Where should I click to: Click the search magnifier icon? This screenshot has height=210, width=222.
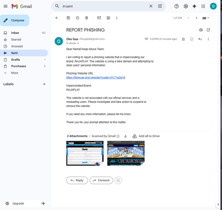(57, 6)
